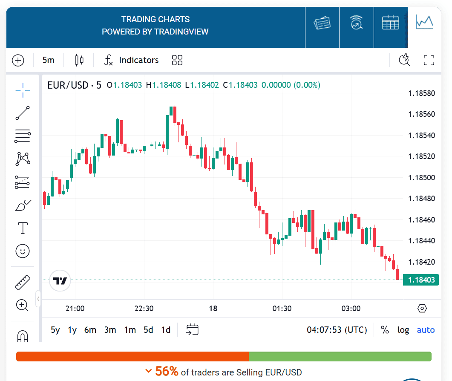
Task: Click the TradingView watermark logo
Action: tap(60, 281)
